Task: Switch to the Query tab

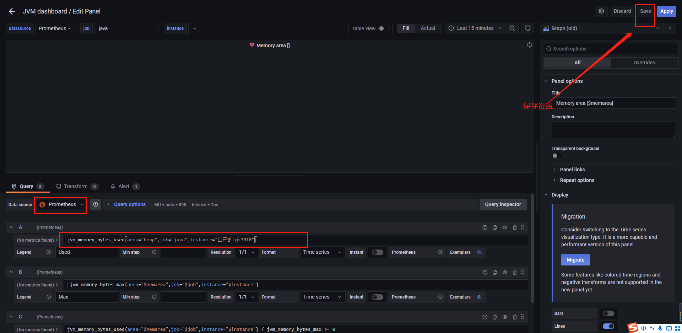Action: 28,187
